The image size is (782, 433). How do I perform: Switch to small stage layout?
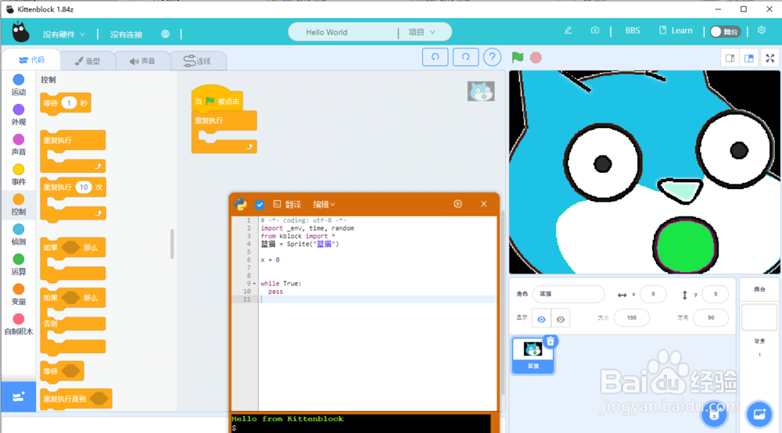click(730, 59)
